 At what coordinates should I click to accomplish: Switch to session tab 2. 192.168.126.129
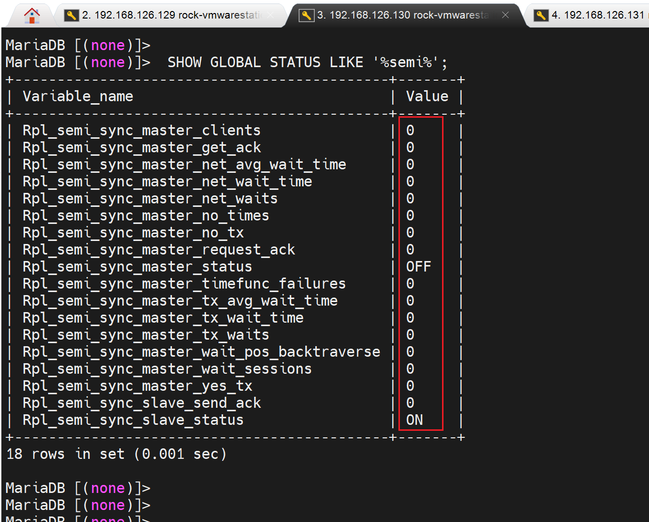(170, 15)
